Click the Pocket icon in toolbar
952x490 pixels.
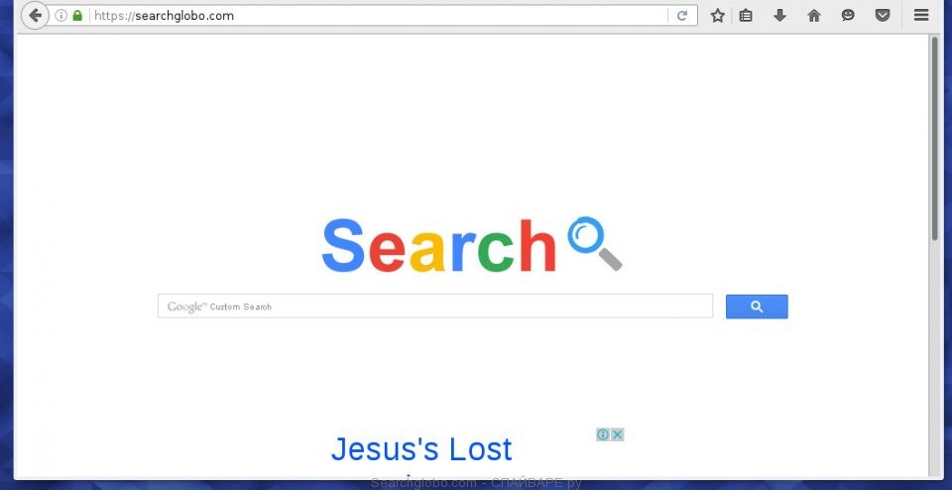pyautogui.click(x=883, y=16)
